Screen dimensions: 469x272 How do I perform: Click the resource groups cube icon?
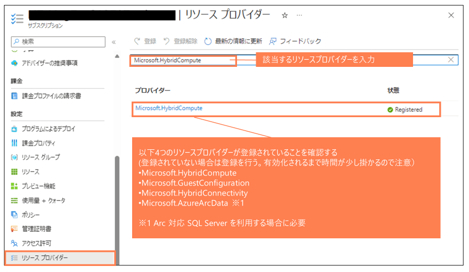click(14, 157)
